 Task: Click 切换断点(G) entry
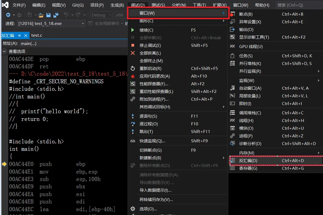(x=177, y=150)
